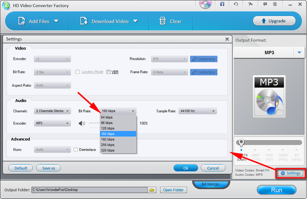Image resolution: width=307 pixels, height=199 pixels.
Task: Customize the video resolution
Action: 203,59
